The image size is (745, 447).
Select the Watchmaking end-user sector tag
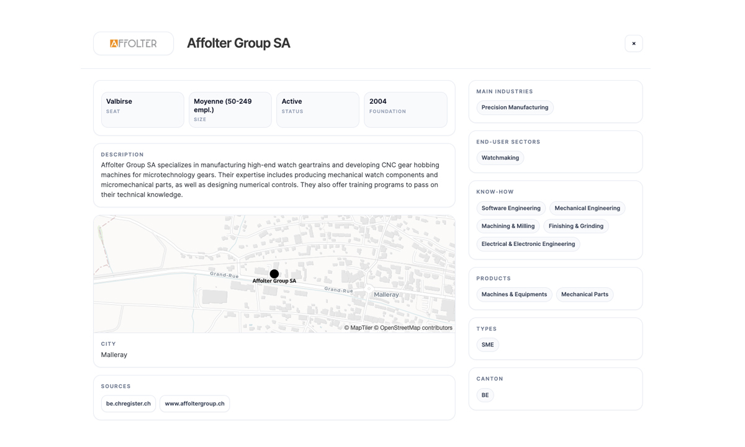(500, 158)
